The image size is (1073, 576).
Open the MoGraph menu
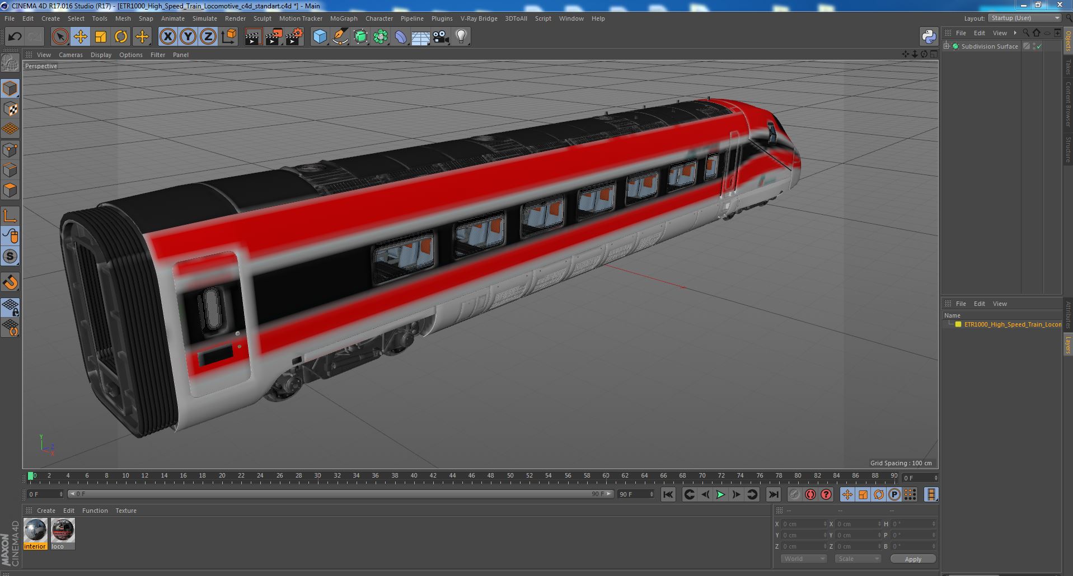click(x=344, y=18)
